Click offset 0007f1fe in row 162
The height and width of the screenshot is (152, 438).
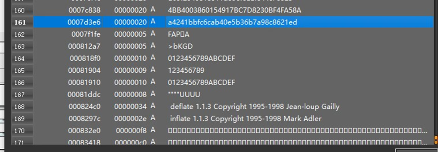(86, 35)
